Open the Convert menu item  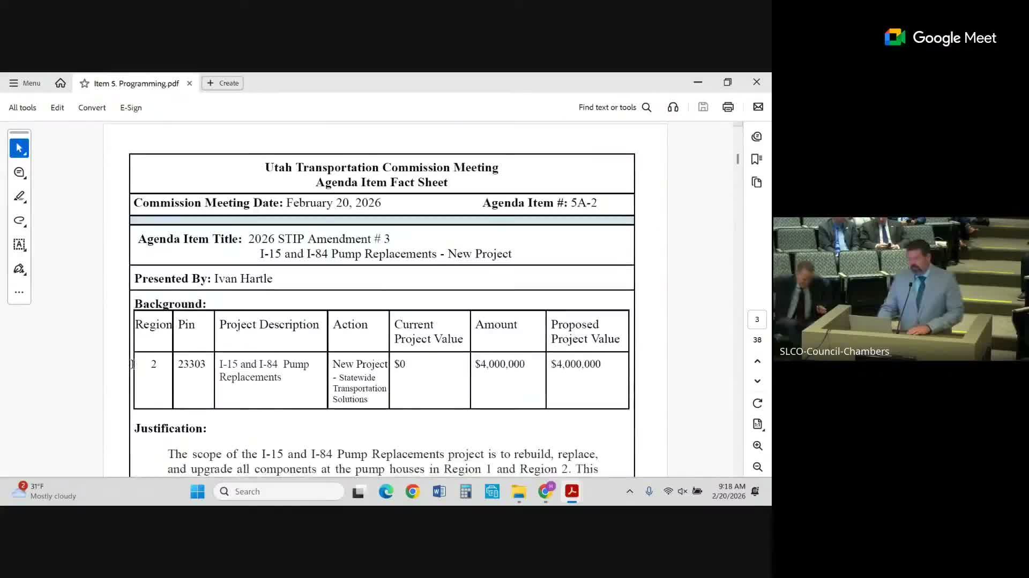pyautogui.click(x=92, y=108)
